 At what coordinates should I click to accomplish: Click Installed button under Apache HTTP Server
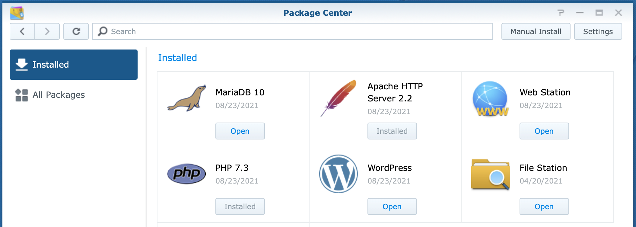pyautogui.click(x=392, y=131)
